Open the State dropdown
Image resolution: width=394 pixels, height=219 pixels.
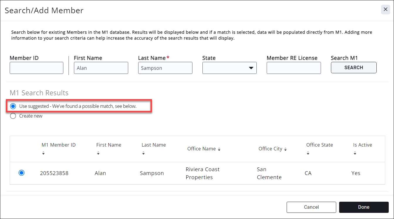tap(229, 68)
